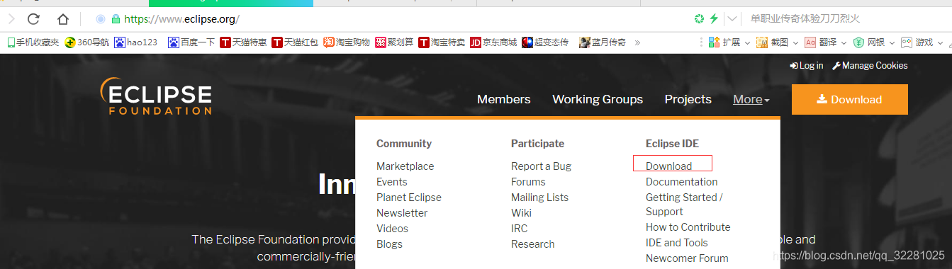Open the 天猫特惠 bookmark
The height and width of the screenshot is (269, 952).
(x=243, y=42)
